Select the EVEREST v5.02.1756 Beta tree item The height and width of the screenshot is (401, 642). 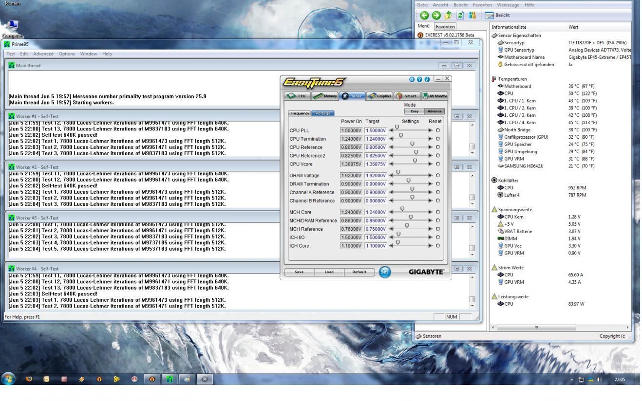446,35
